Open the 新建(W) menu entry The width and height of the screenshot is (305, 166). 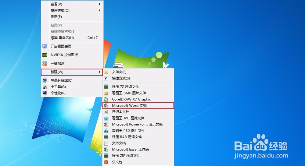pyautogui.click(x=72, y=72)
